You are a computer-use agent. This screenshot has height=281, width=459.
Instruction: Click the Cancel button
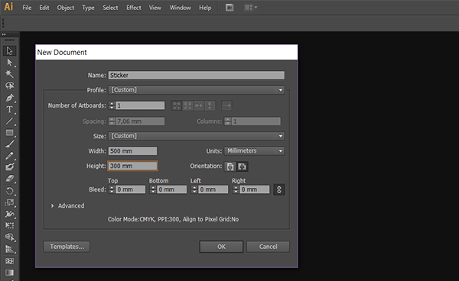tap(268, 247)
